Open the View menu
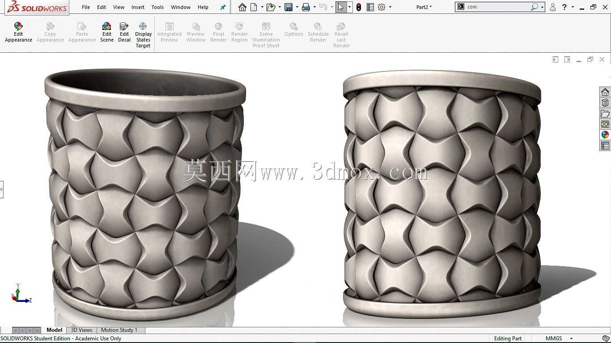The width and height of the screenshot is (611, 343). pyautogui.click(x=119, y=7)
